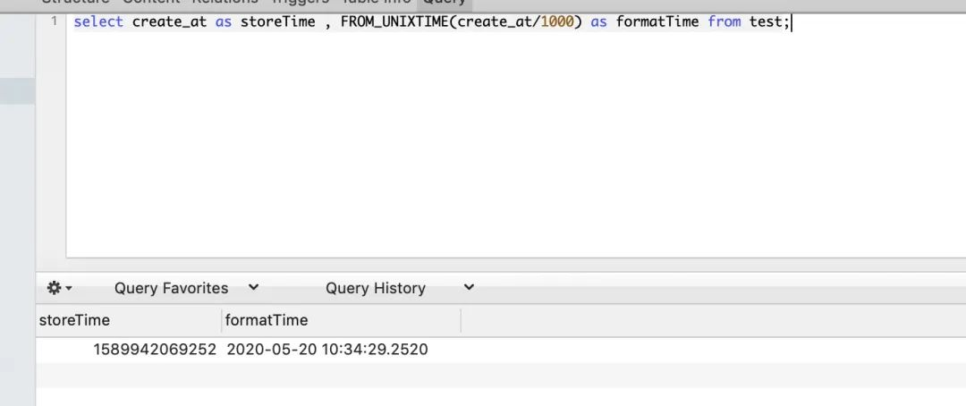966x406 pixels.
Task: Click the chevron beside Query History
Action: [x=469, y=287]
